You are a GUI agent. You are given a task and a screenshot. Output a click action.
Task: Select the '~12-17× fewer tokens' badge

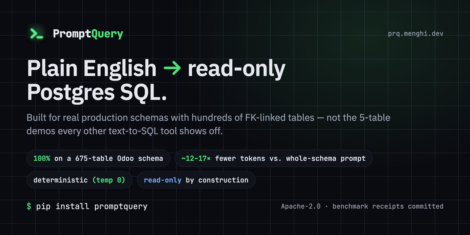pyautogui.click(x=273, y=159)
